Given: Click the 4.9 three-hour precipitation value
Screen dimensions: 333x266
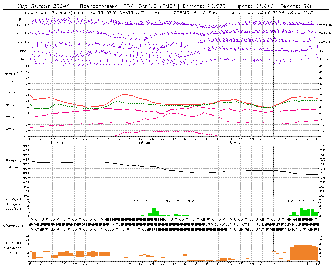Looking at the screenshot, I should [x=312, y=201].
